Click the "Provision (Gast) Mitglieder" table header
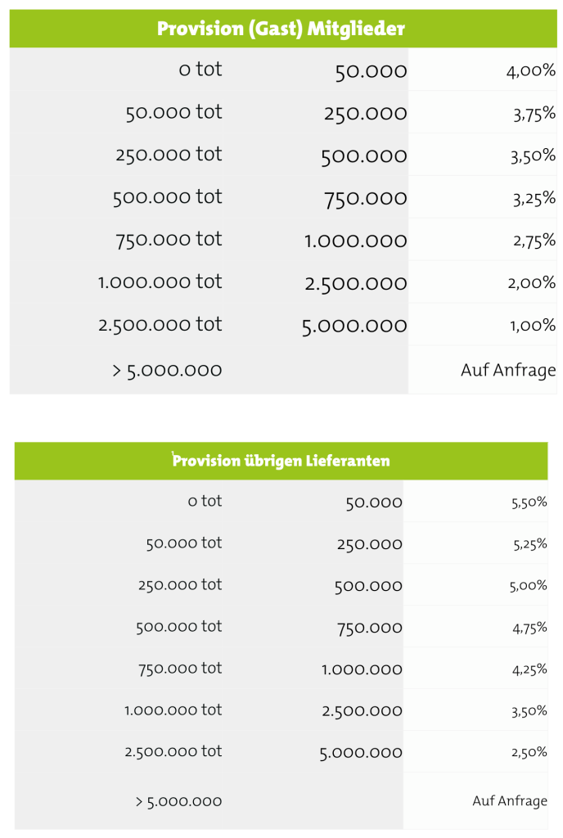 [x=281, y=29]
